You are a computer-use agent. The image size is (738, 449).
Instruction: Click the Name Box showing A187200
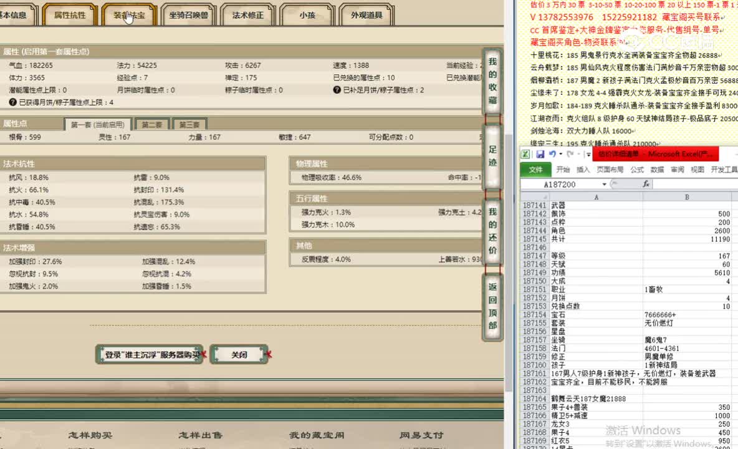(560, 185)
